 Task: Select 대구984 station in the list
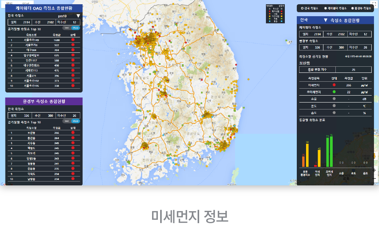[31, 50]
